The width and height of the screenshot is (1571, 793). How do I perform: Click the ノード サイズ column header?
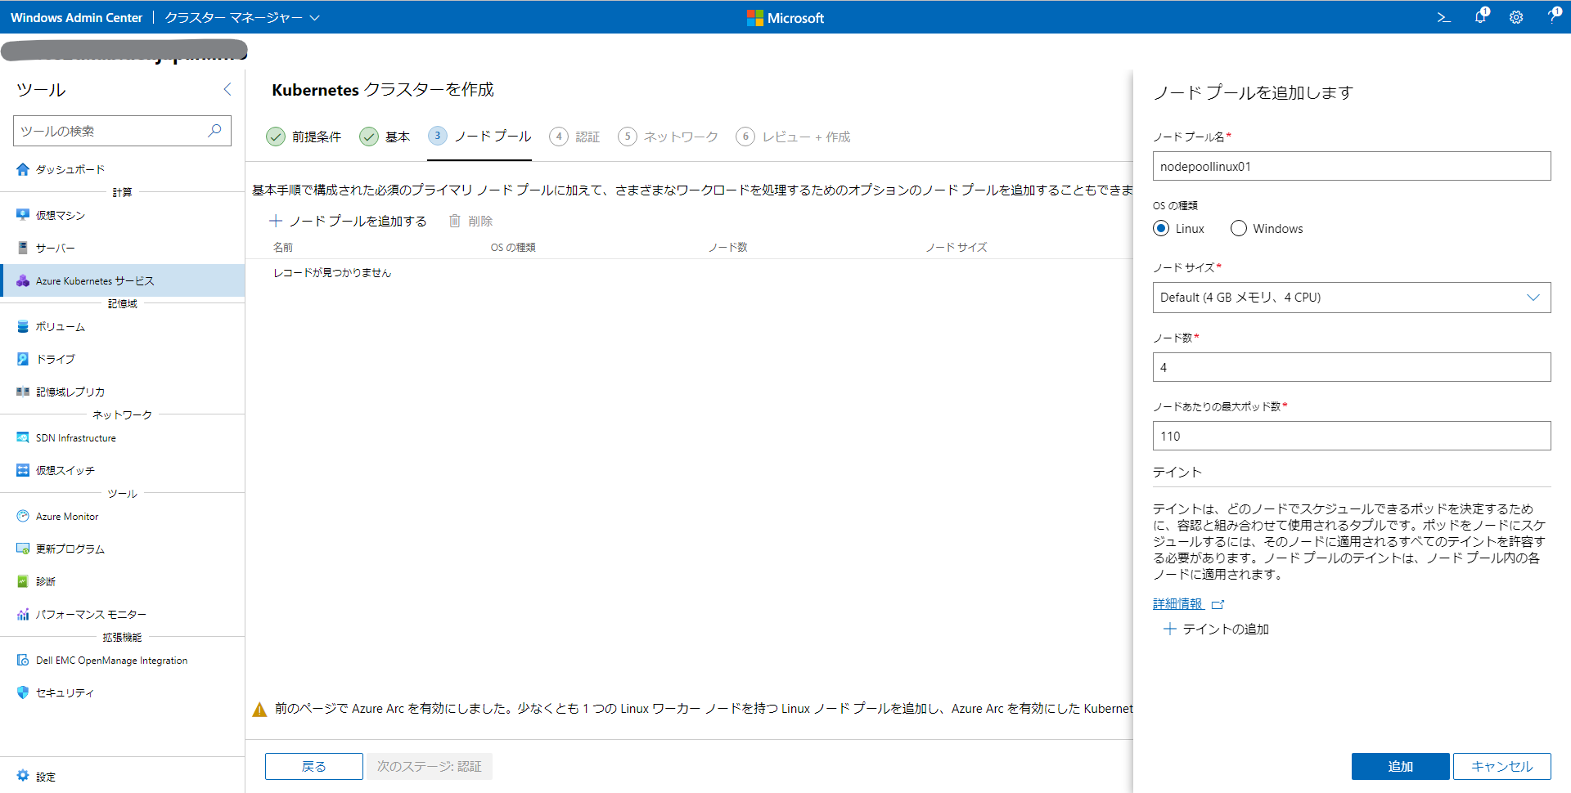(x=957, y=247)
